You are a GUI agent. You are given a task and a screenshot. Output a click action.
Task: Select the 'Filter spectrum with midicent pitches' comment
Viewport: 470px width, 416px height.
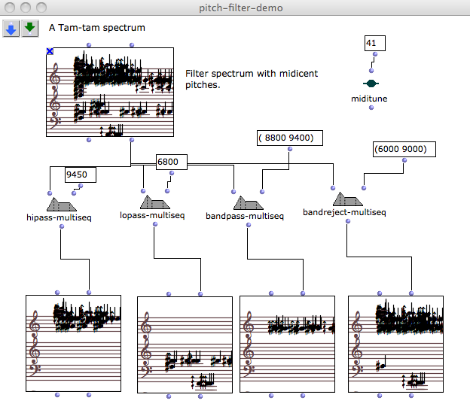(x=252, y=79)
